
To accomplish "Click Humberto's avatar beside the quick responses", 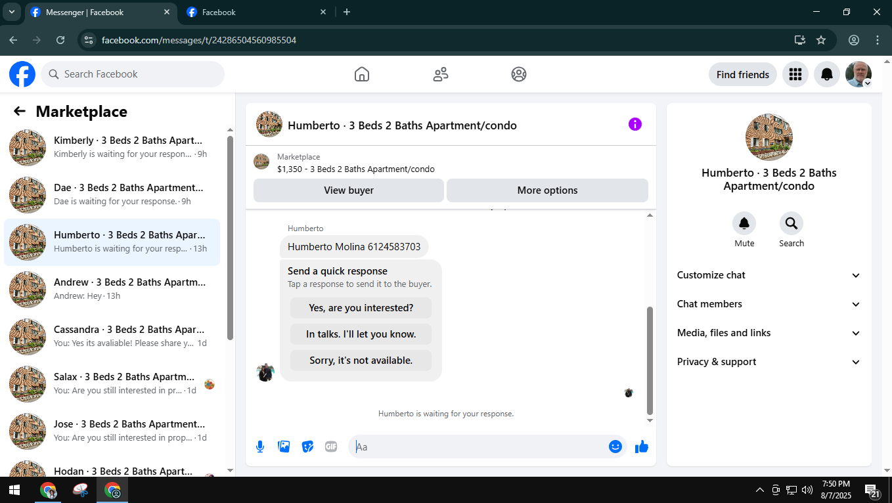I will pyautogui.click(x=265, y=372).
